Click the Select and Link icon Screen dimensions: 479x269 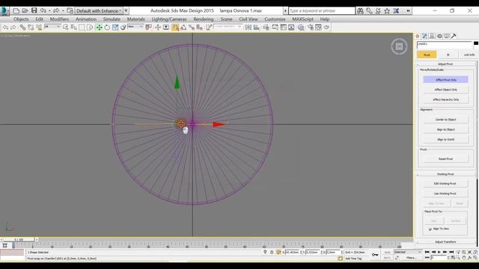tap(22, 28)
